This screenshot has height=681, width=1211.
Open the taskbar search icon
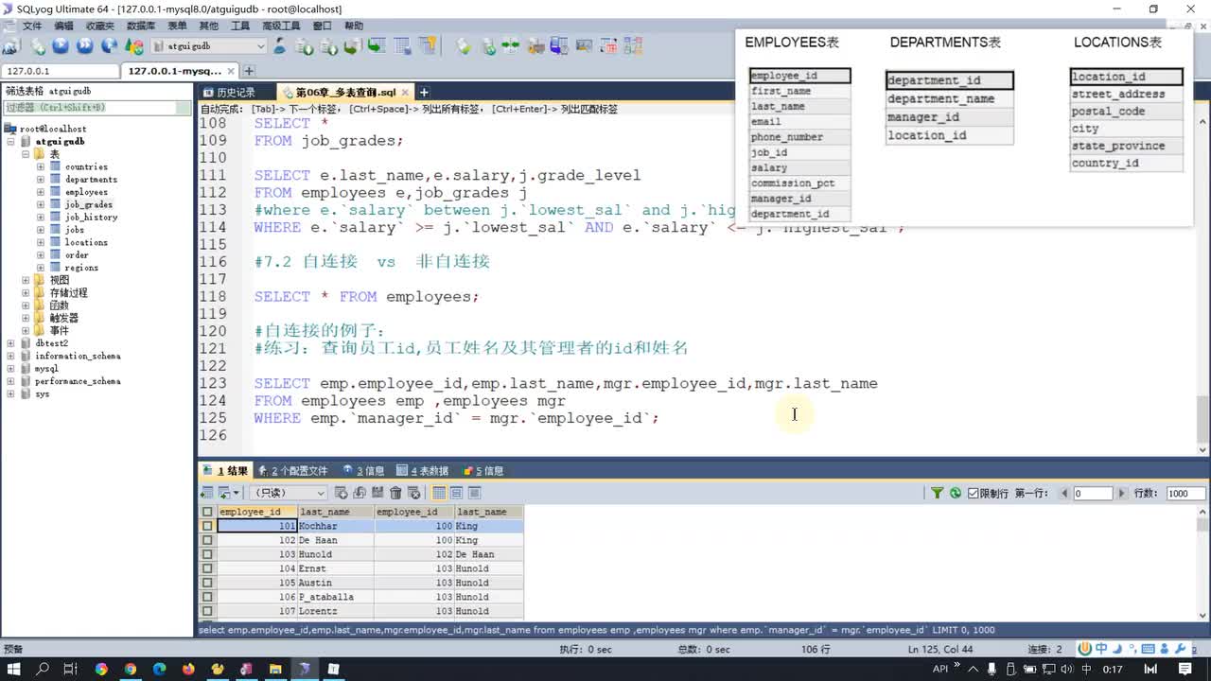43,669
